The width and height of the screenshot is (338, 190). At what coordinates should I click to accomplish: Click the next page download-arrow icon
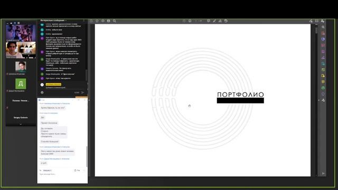point(190,21)
